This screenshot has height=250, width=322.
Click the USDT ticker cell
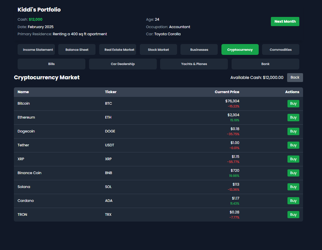(109, 145)
